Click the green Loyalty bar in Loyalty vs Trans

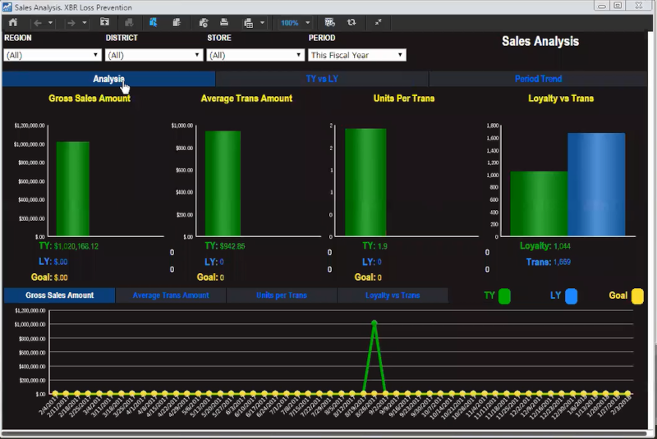pos(539,203)
